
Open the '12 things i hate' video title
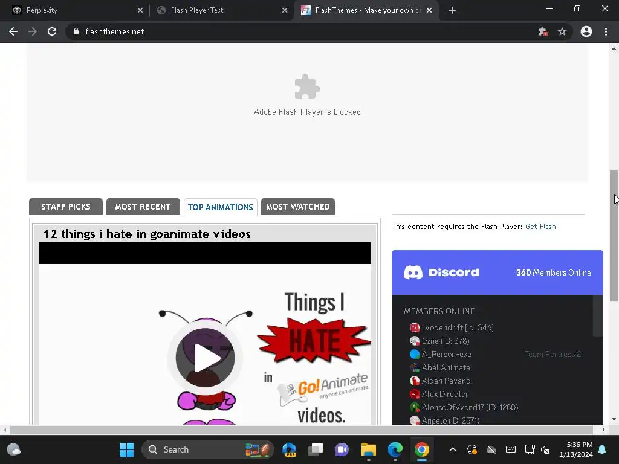tap(147, 234)
